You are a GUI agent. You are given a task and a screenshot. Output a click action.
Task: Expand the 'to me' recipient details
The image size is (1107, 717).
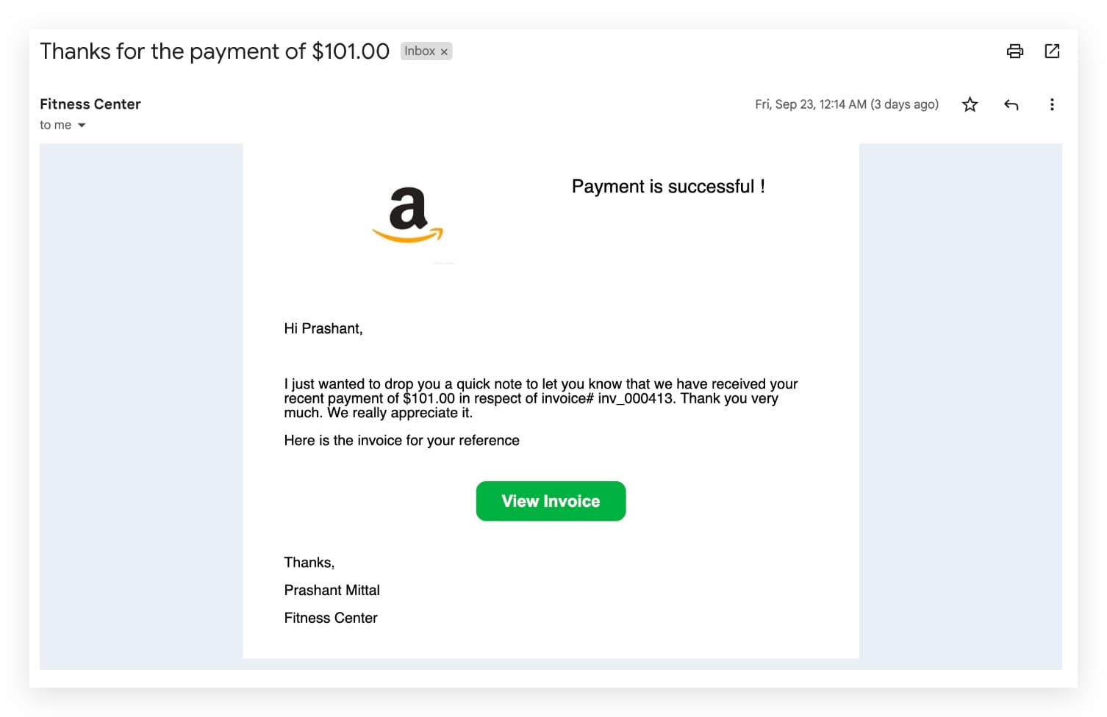coord(63,125)
